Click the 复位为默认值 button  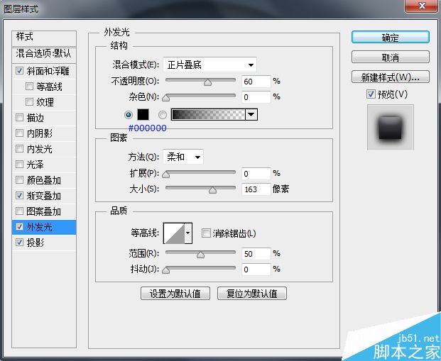point(251,294)
